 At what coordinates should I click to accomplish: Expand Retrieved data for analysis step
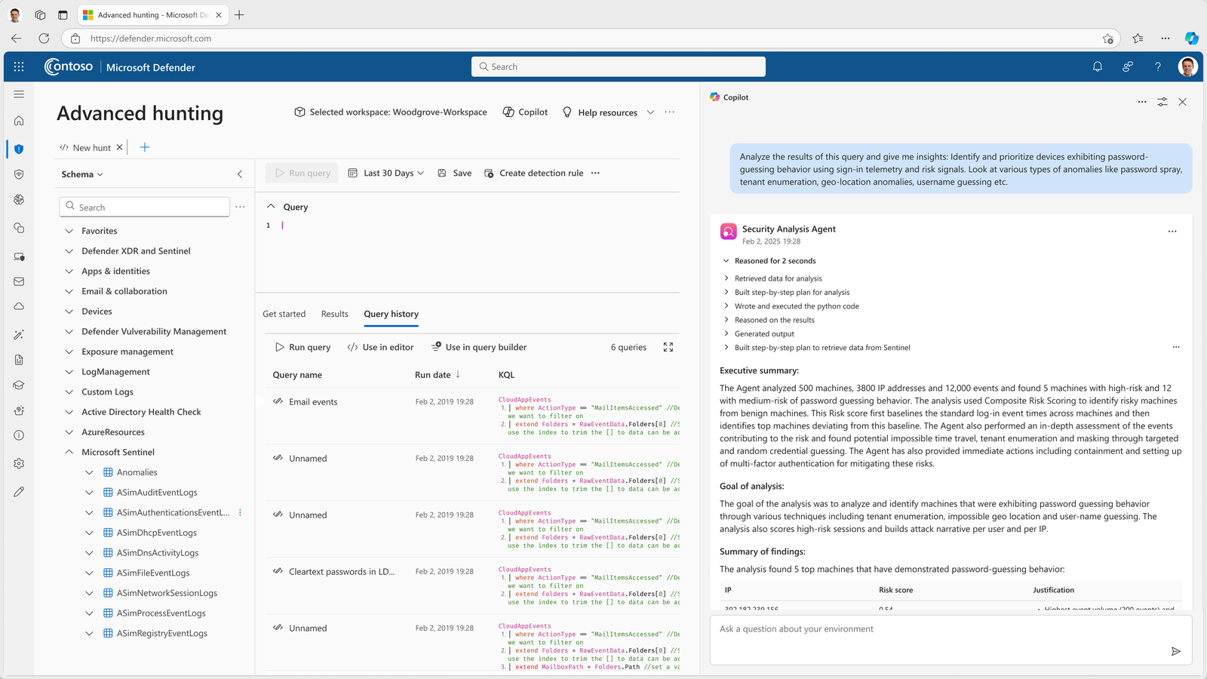[726, 278]
